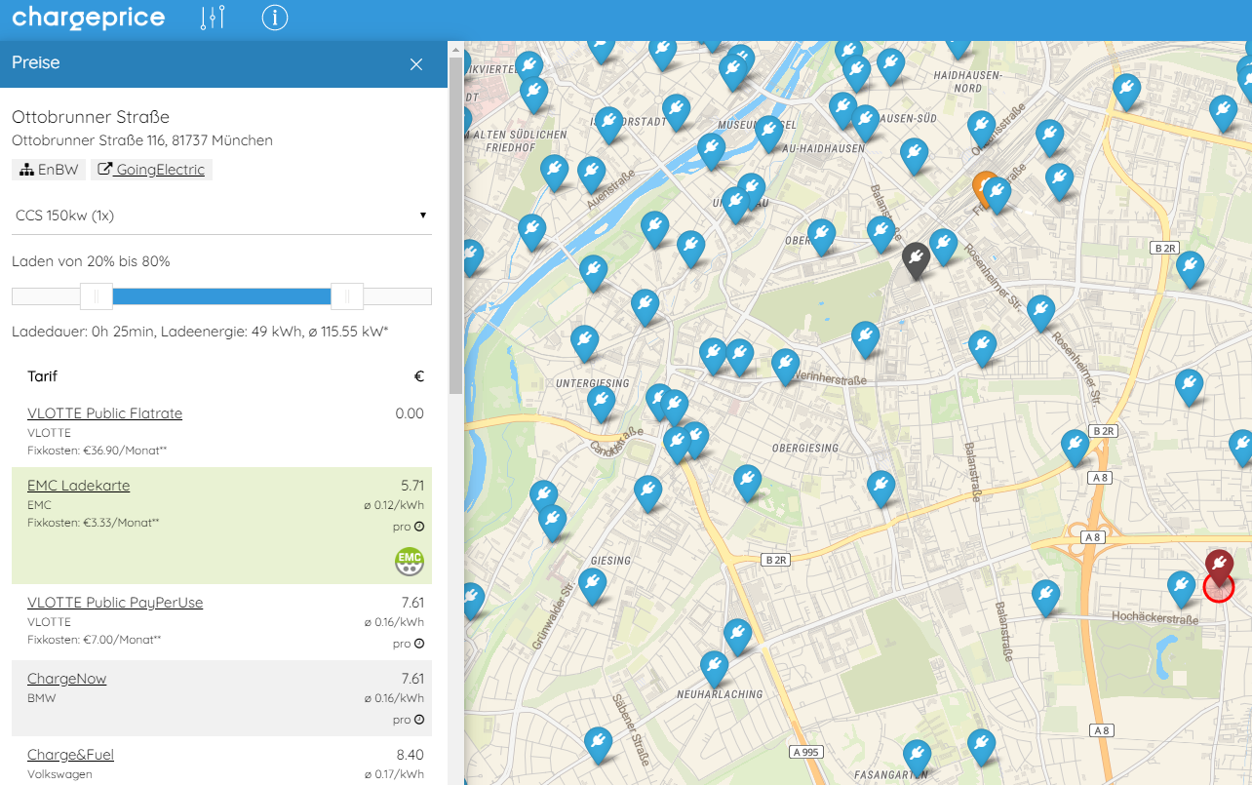This screenshot has height=785, width=1252.
Task: Expand the CCS 150kw (1x) plug dropdown
Action: [221, 216]
